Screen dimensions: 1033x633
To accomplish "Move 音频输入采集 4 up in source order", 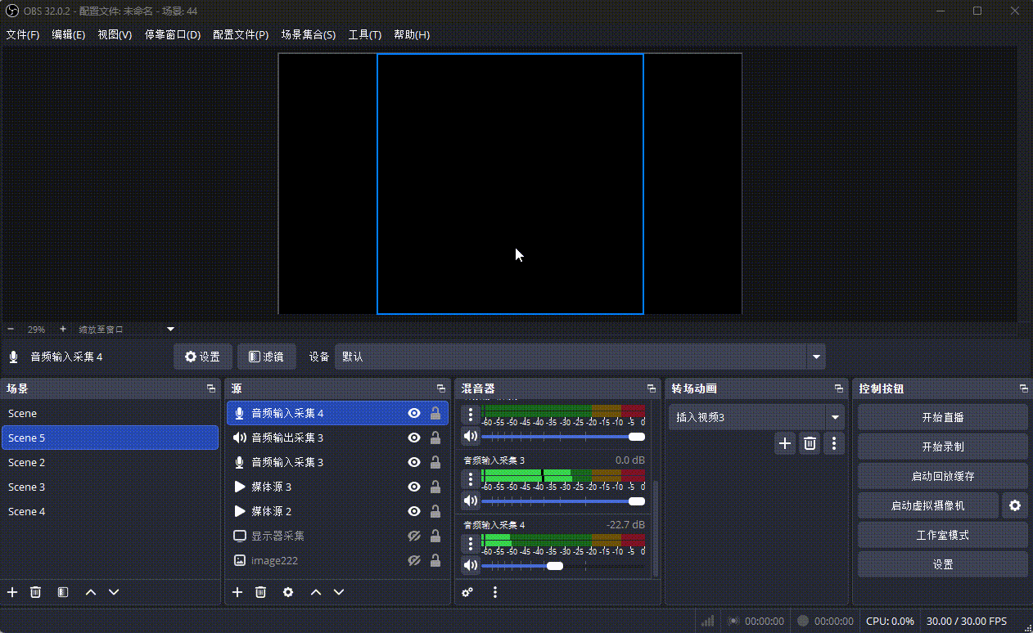I will point(315,591).
